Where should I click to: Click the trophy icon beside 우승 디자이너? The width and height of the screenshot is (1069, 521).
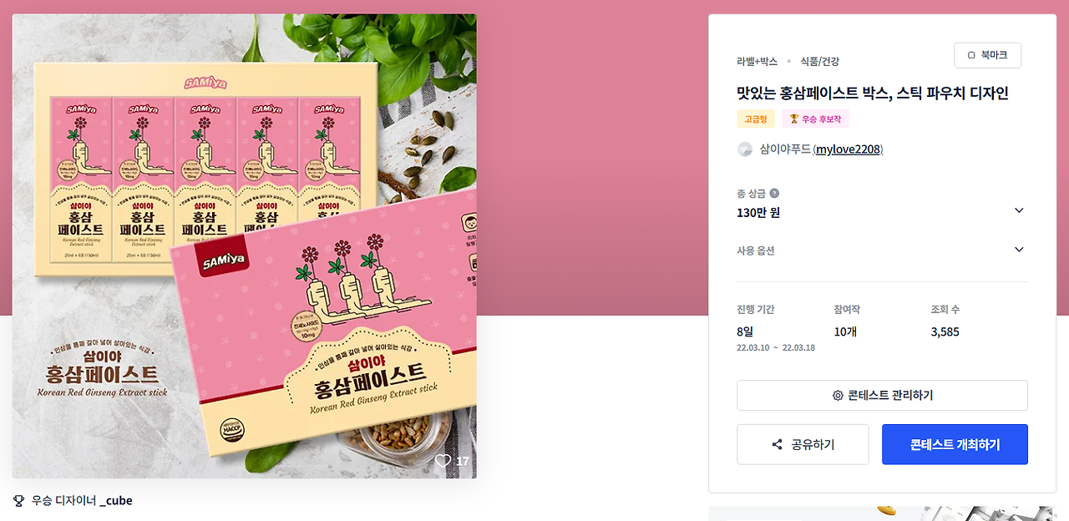[x=19, y=501]
